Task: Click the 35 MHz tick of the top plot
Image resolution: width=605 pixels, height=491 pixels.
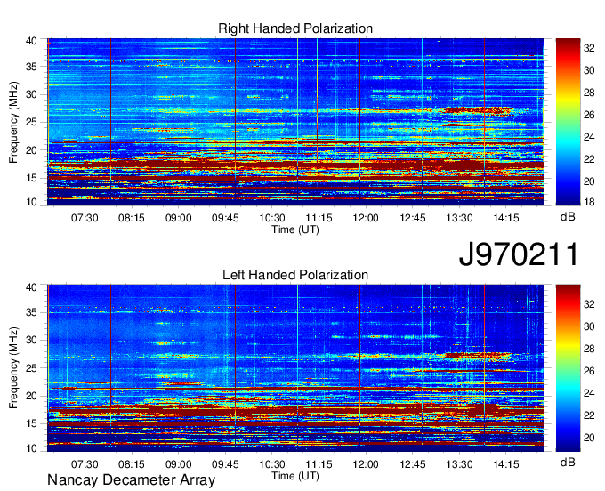Action: [31, 67]
